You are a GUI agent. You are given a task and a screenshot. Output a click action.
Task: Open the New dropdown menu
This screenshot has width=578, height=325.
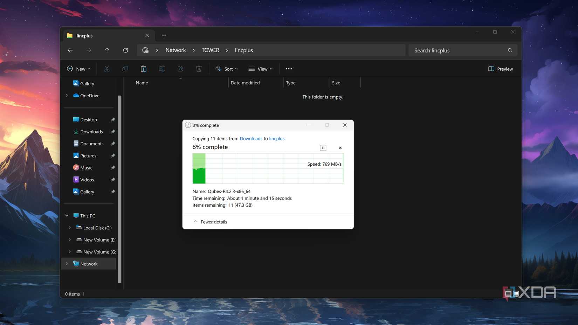tap(78, 69)
